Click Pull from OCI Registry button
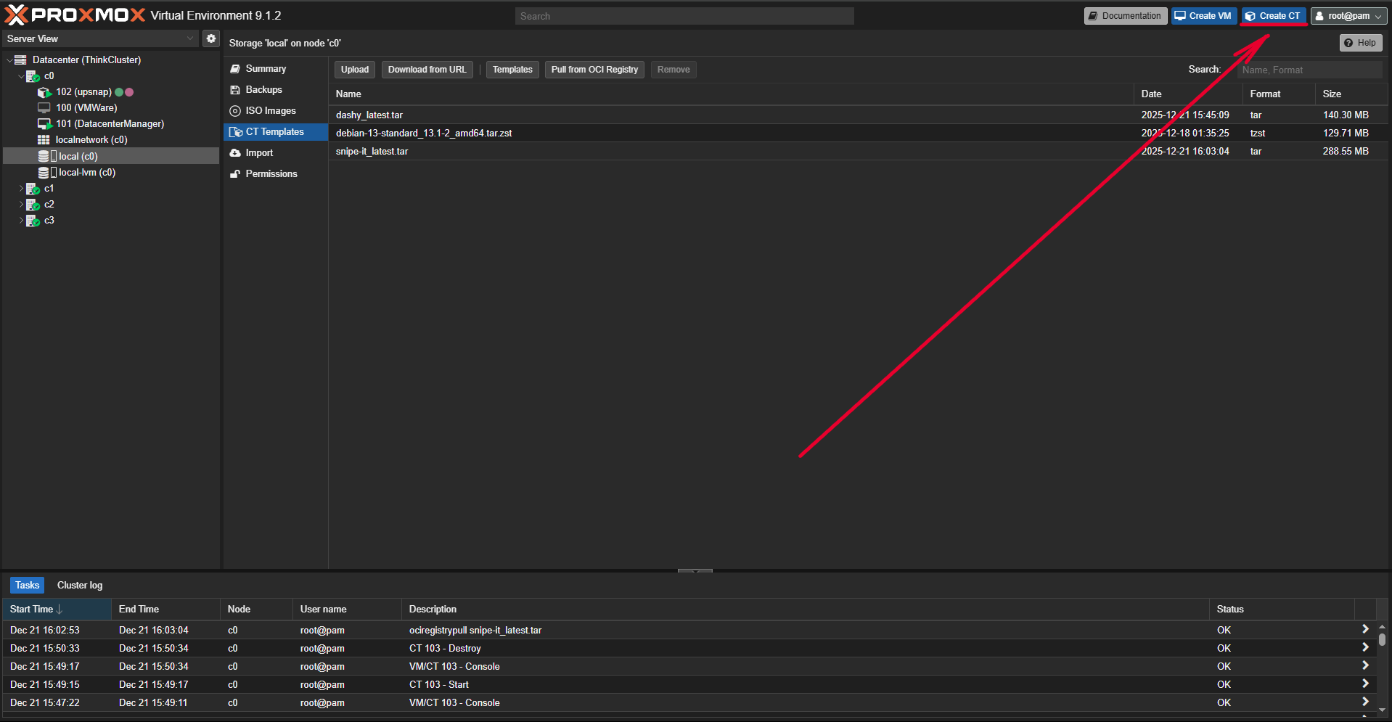Viewport: 1392px width, 722px height. [x=594, y=70]
